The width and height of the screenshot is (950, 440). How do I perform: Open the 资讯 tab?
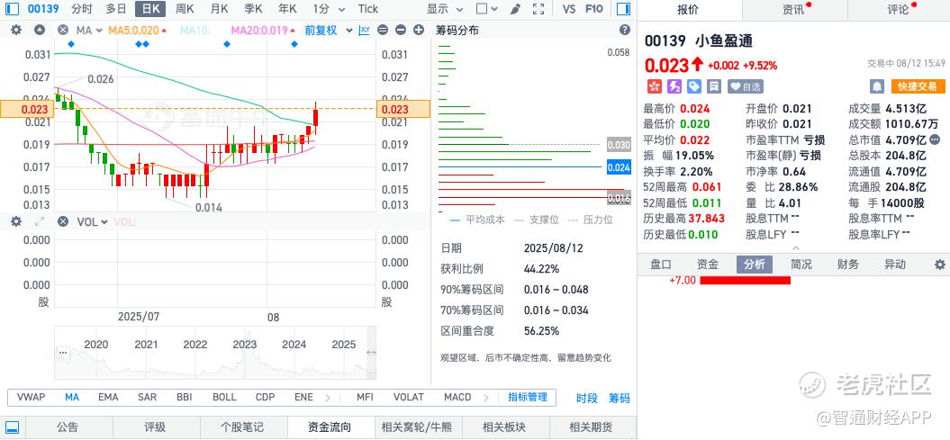(795, 10)
